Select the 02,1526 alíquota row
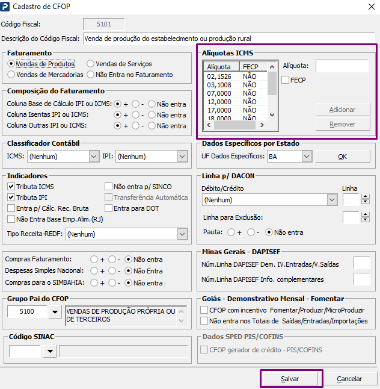 pos(235,76)
